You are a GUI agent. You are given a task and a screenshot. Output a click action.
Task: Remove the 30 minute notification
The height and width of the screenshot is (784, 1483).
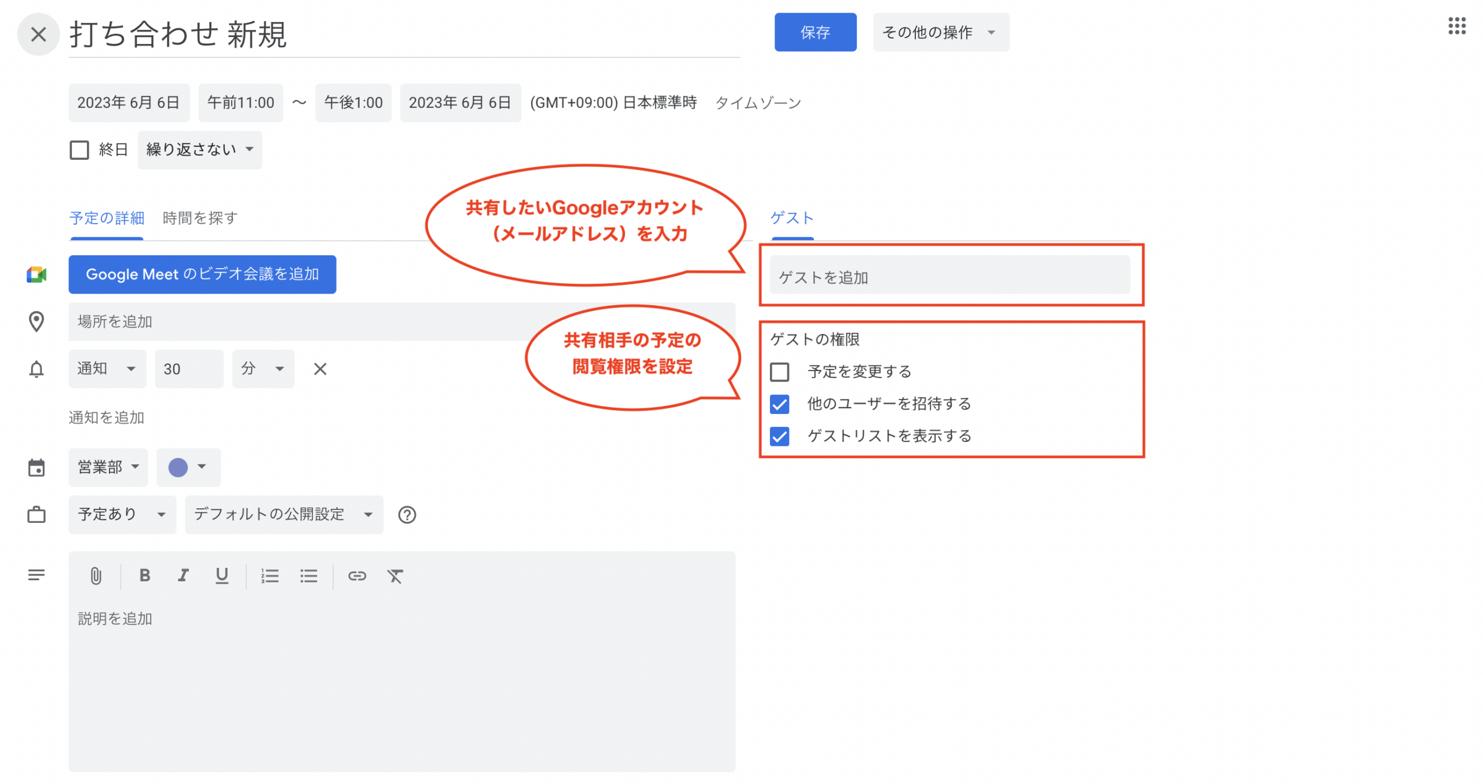tap(320, 369)
